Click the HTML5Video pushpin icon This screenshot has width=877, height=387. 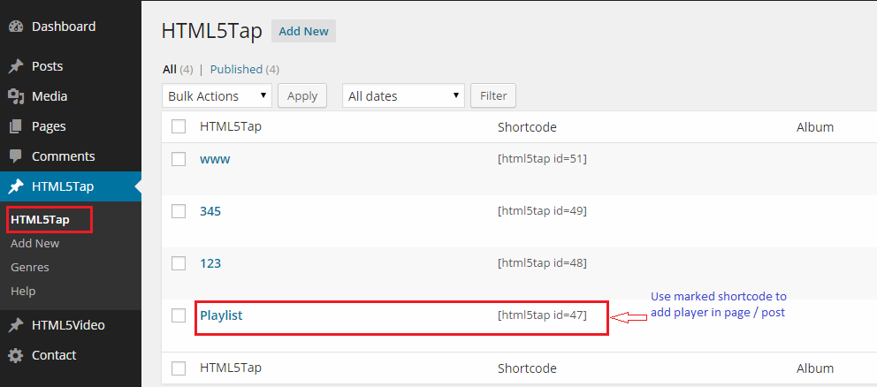(16, 325)
